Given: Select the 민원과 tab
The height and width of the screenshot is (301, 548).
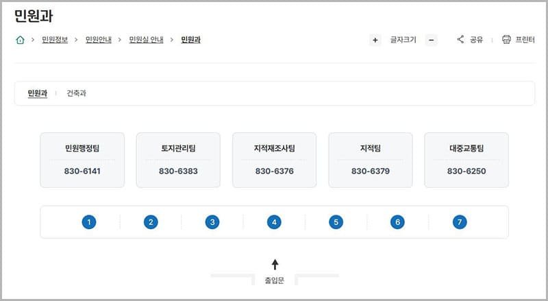Looking at the screenshot, I should point(38,93).
